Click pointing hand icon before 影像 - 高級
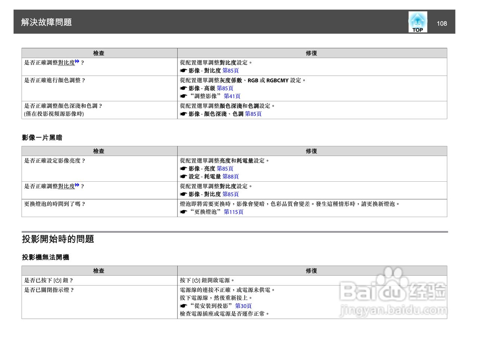This screenshot has height=337, width=477. 183,88
